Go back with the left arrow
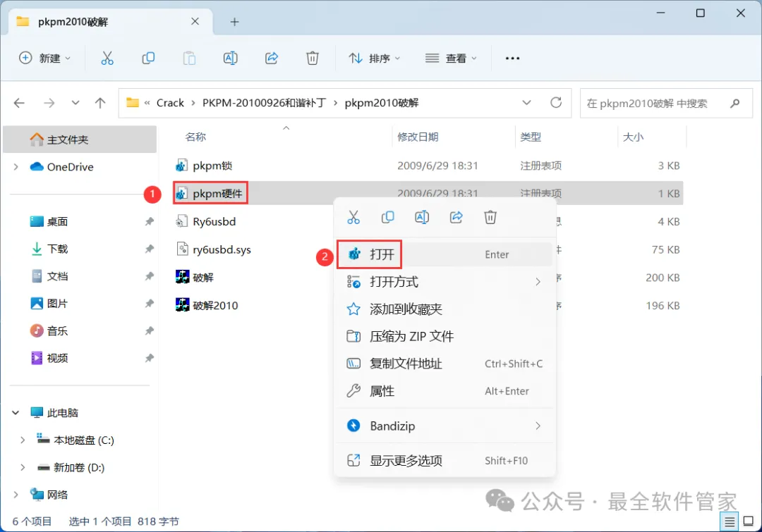This screenshot has height=532, width=762. click(19, 103)
